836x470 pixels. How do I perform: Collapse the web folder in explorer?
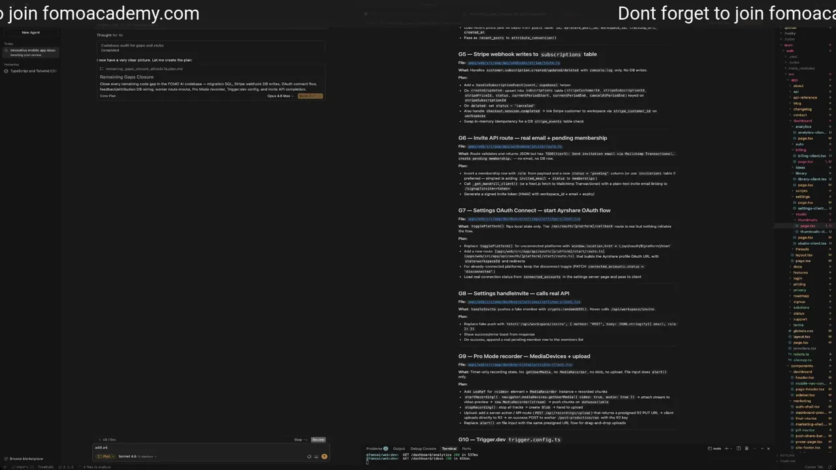point(790,50)
